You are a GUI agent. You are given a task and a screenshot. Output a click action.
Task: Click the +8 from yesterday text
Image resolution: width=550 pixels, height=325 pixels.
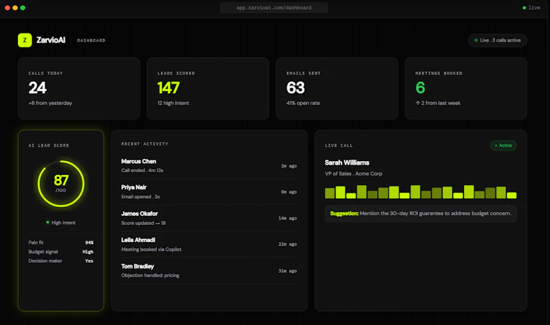point(50,104)
